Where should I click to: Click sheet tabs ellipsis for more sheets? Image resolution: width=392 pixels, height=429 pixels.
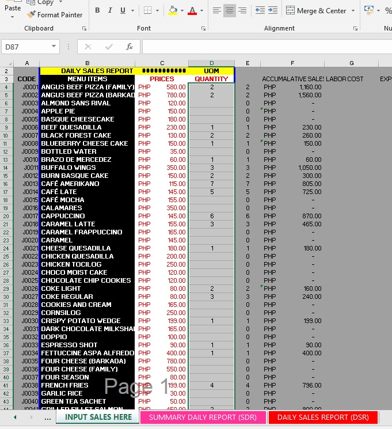pos(48,418)
